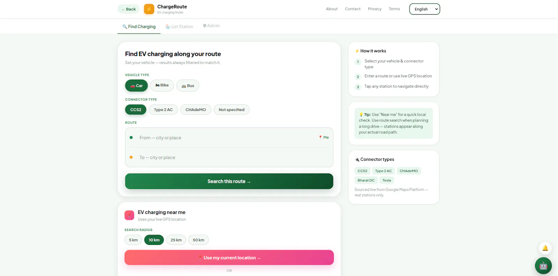Click the CHAdeMO tag in Connector types panel
558x276 pixels.
pos(409,171)
